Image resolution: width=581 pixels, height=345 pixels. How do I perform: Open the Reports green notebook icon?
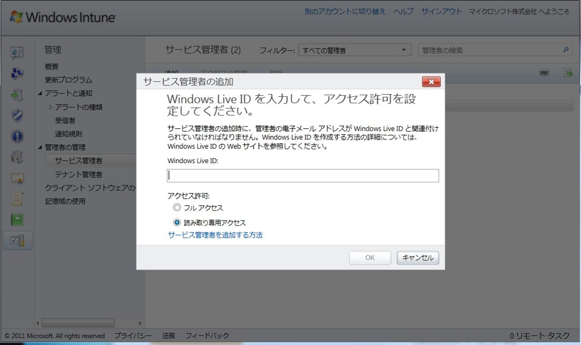(x=17, y=220)
